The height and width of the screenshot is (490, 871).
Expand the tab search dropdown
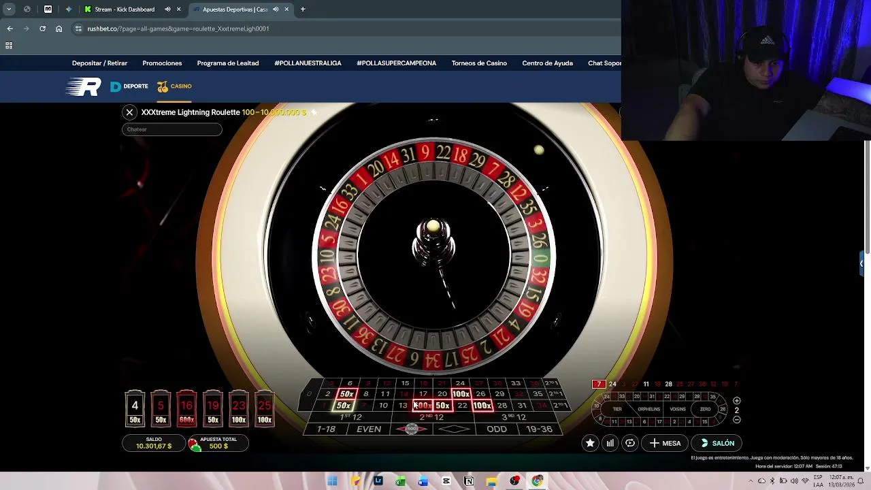tap(9, 10)
